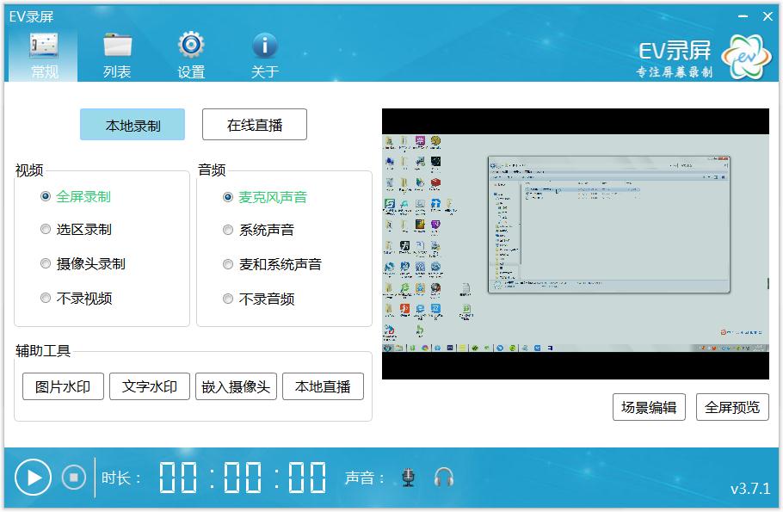Open 场景编辑 scene editor
783x512 pixels.
pyautogui.click(x=649, y=408)
